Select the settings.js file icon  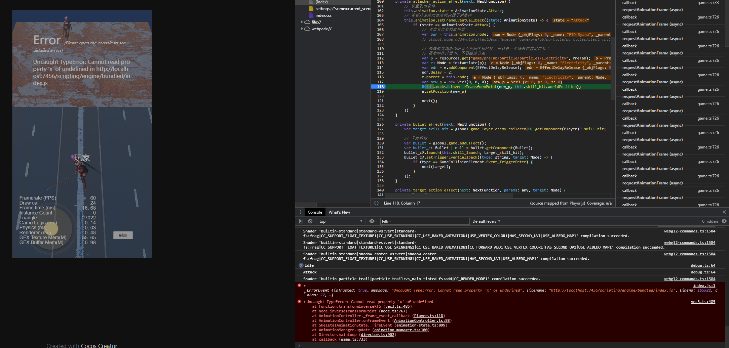point(311,9)
